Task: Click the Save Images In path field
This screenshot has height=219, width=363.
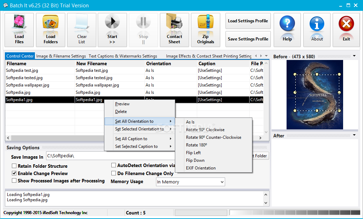Action: 111,156
